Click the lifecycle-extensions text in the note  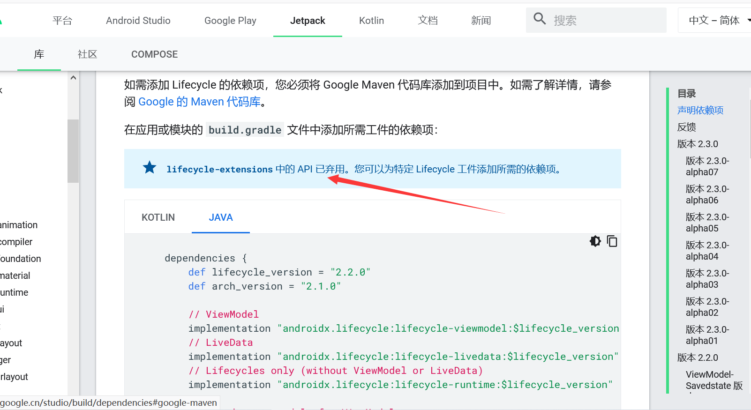(219, 169)
